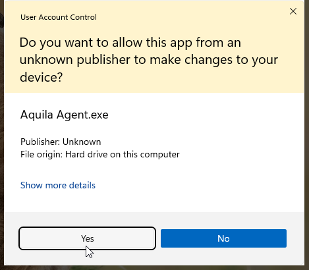309x270 pixels.
Task: Click the word device? in heading
Action: tap(42, 77)
